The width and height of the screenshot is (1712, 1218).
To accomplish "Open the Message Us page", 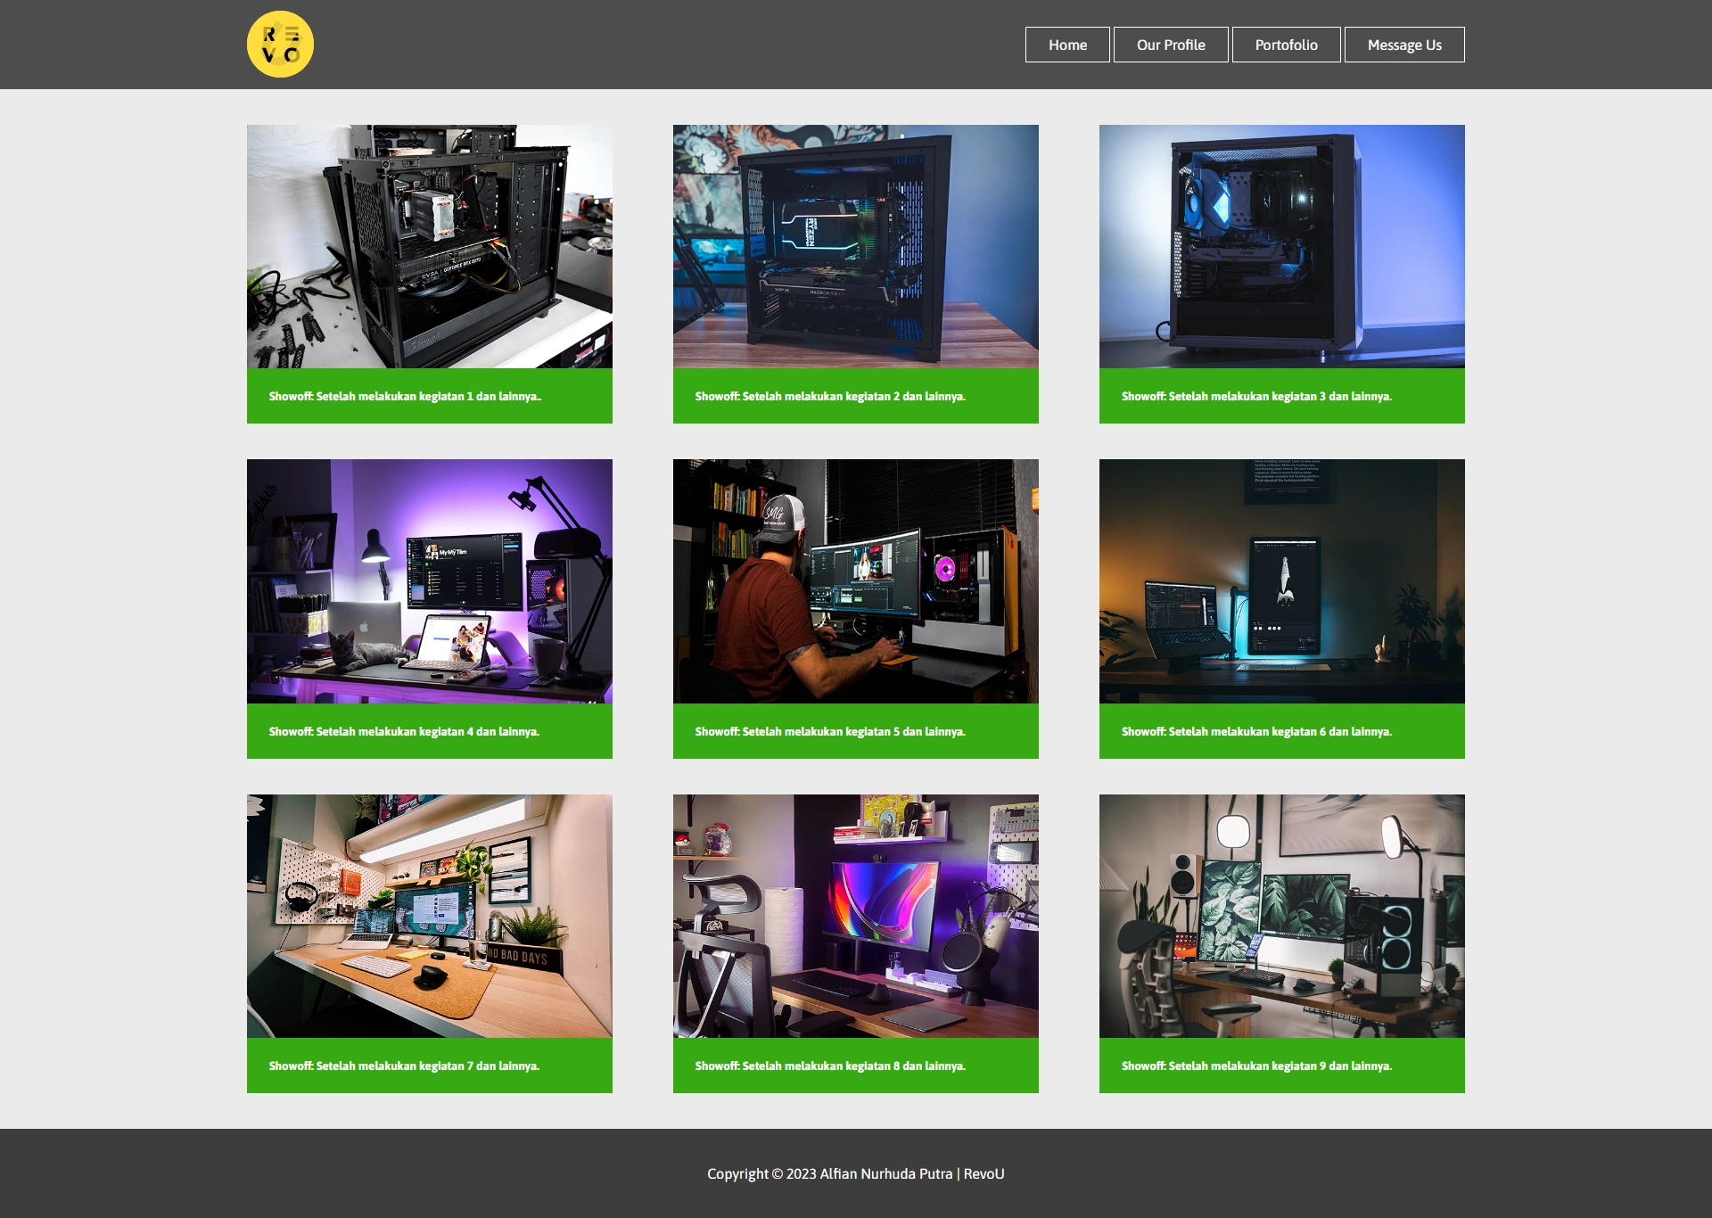I will pyautogui.click(x=1403, y=44).
